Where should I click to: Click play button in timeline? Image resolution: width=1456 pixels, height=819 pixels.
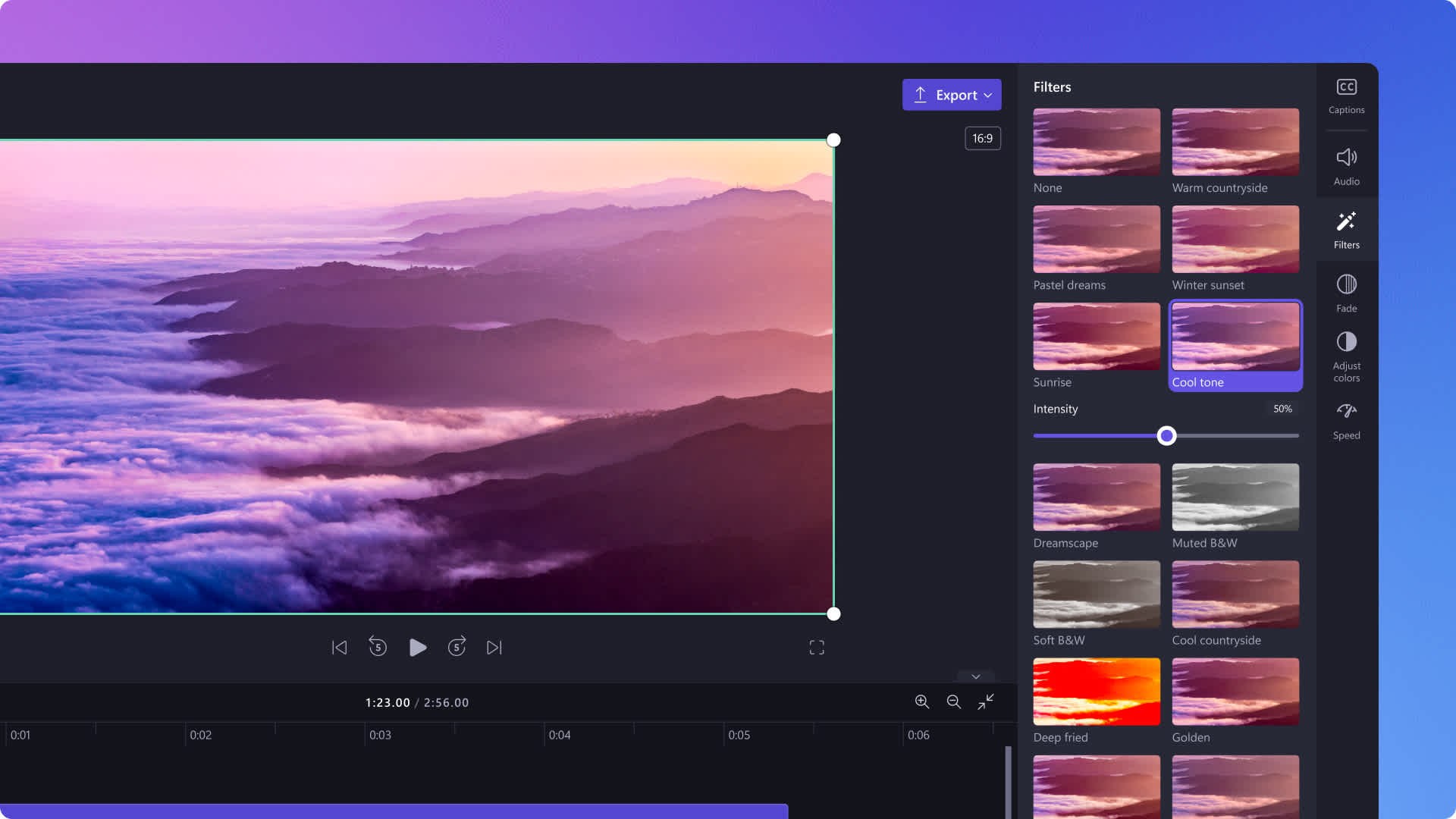pos(417,647)
